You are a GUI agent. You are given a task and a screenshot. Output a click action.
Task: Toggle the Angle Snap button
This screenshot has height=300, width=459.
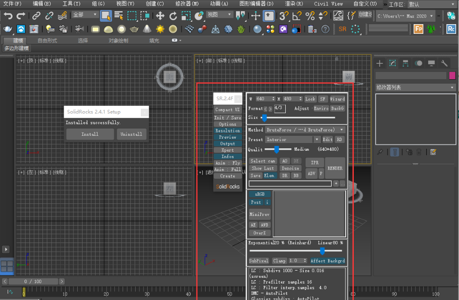[x=297, y=15]
